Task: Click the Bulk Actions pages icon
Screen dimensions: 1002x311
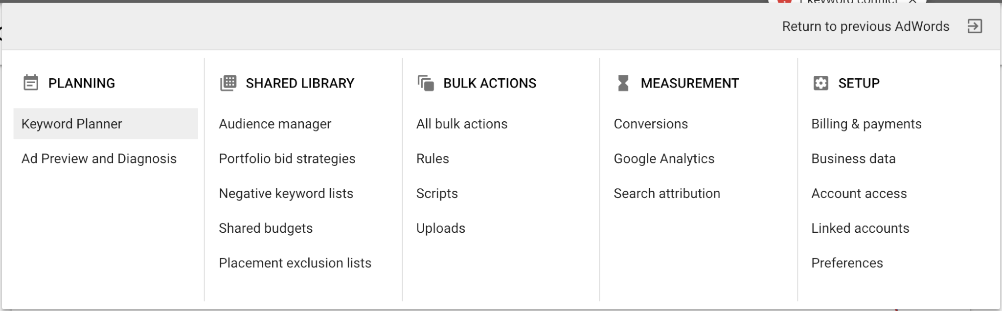Action: coord(425,83)
